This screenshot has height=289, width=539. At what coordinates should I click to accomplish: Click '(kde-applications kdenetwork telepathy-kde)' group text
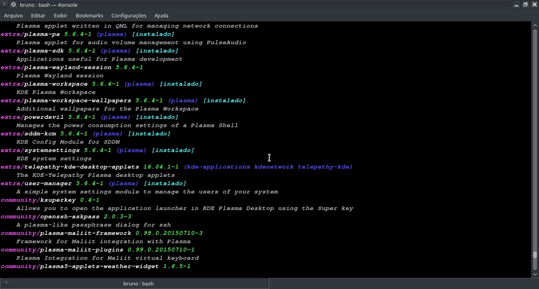pyautogui.click(x=268, y=167)
